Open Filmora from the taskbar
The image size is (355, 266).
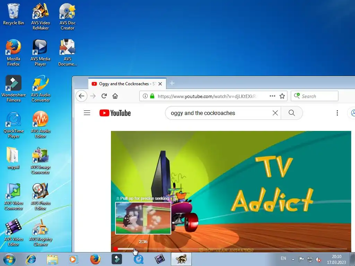(x=117, y=259)
